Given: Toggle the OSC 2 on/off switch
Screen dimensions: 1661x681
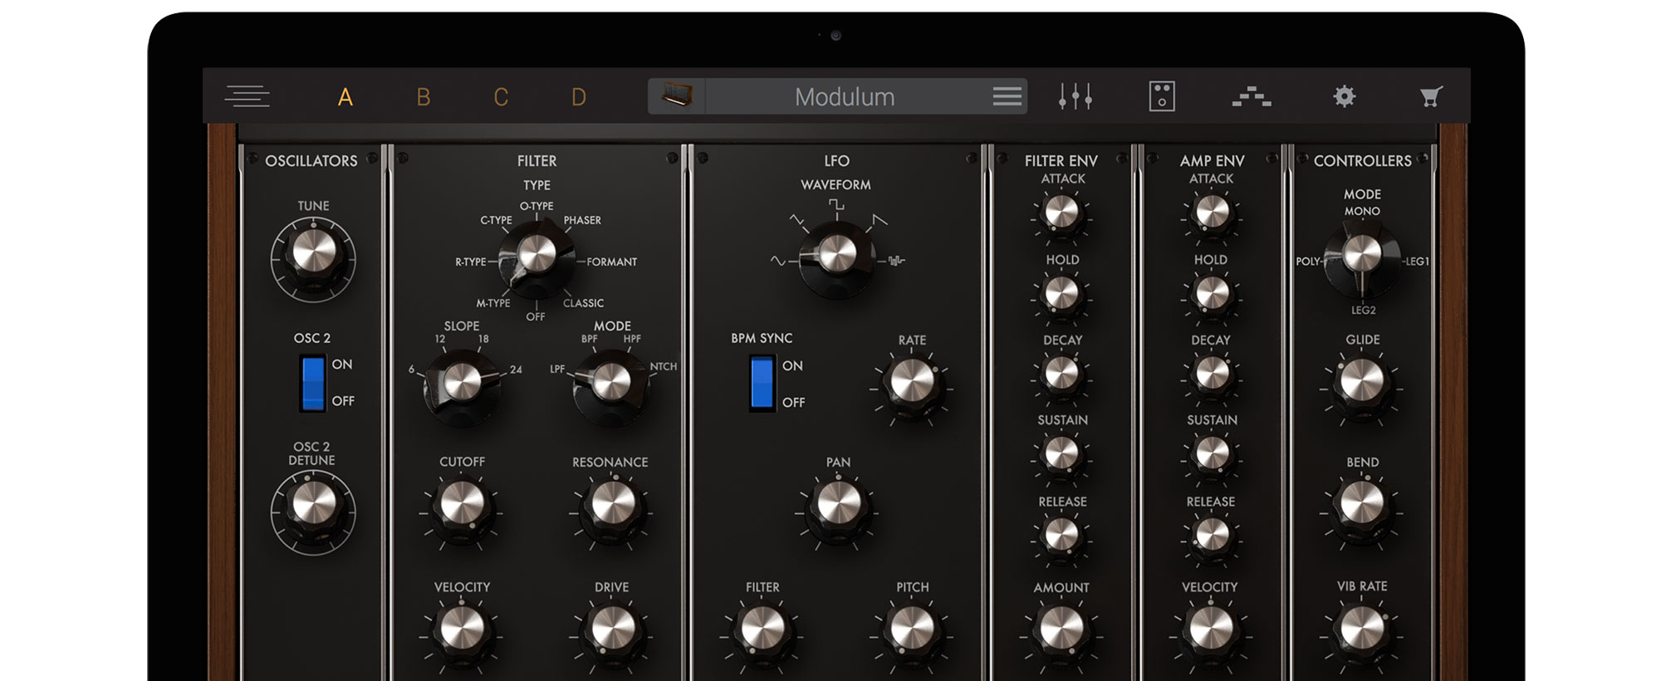Looking at the screenshot, I should tap(313, 383).
